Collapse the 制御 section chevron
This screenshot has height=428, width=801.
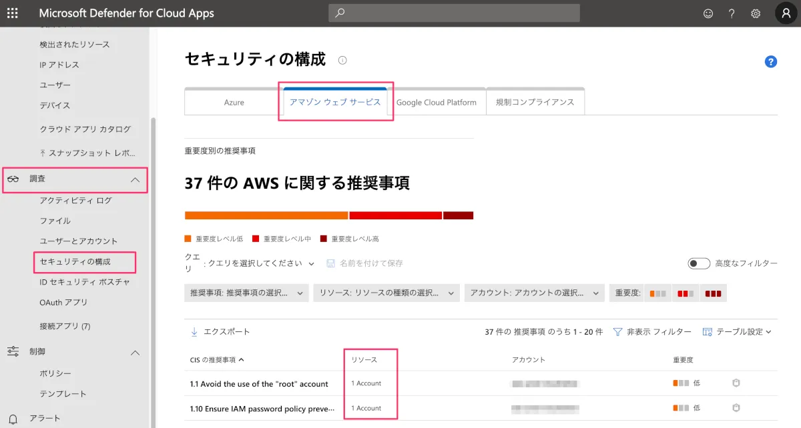tap(135, 352)
